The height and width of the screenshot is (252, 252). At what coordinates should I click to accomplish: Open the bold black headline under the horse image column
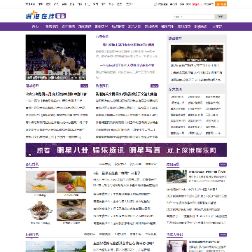click(56, 94)
